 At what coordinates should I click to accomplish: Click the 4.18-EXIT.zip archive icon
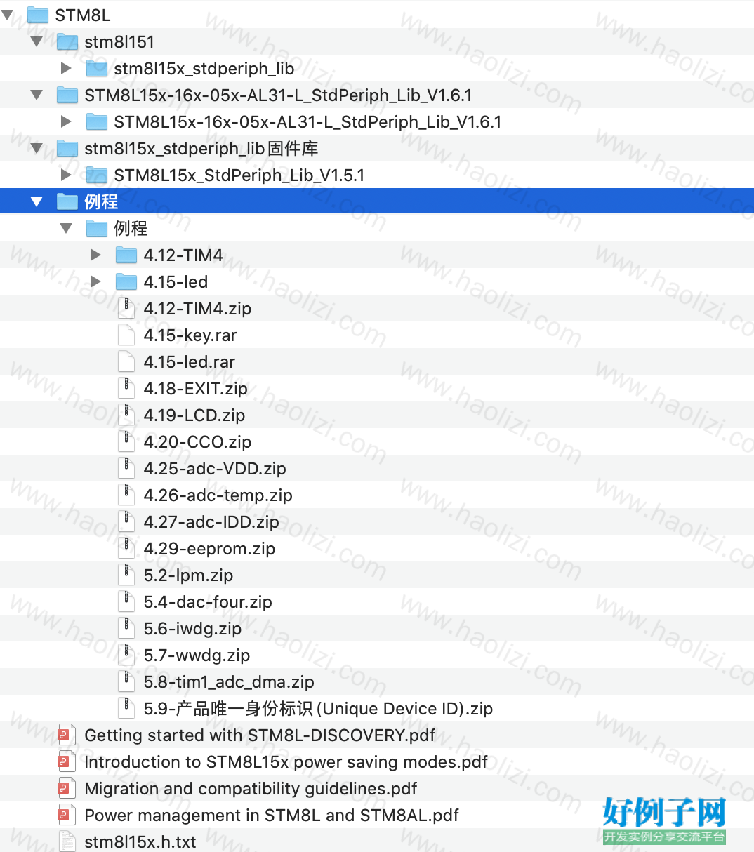pyautogui.click(x=126, y=388)
